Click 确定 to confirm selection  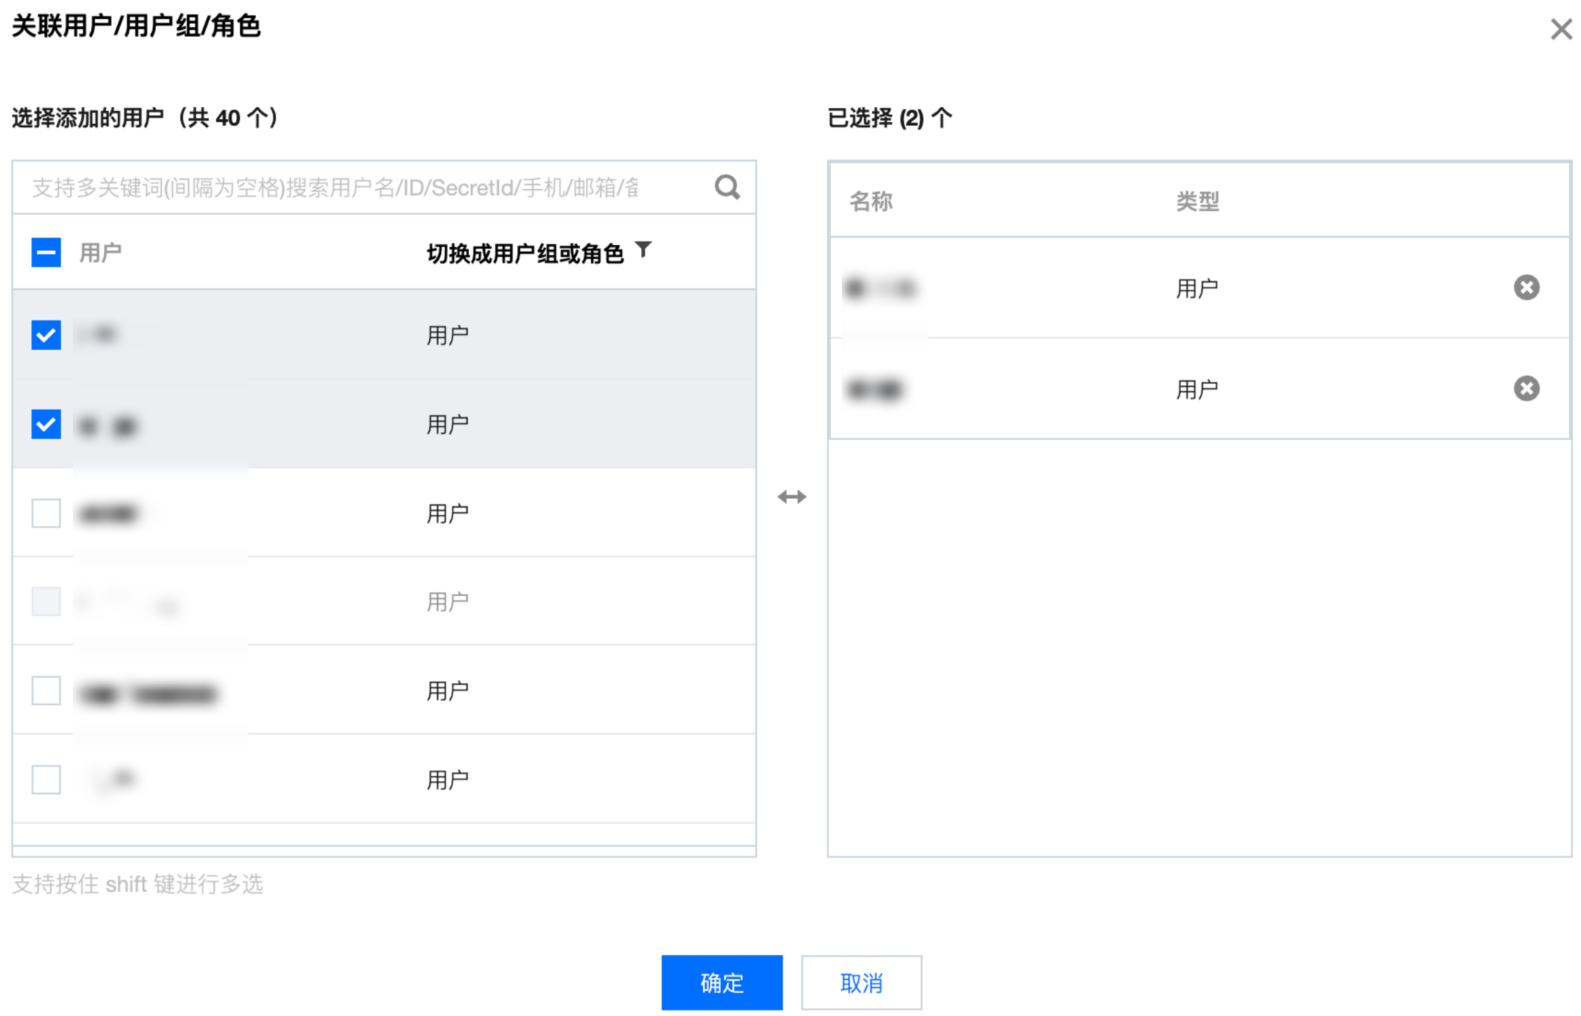coord(721,982)
